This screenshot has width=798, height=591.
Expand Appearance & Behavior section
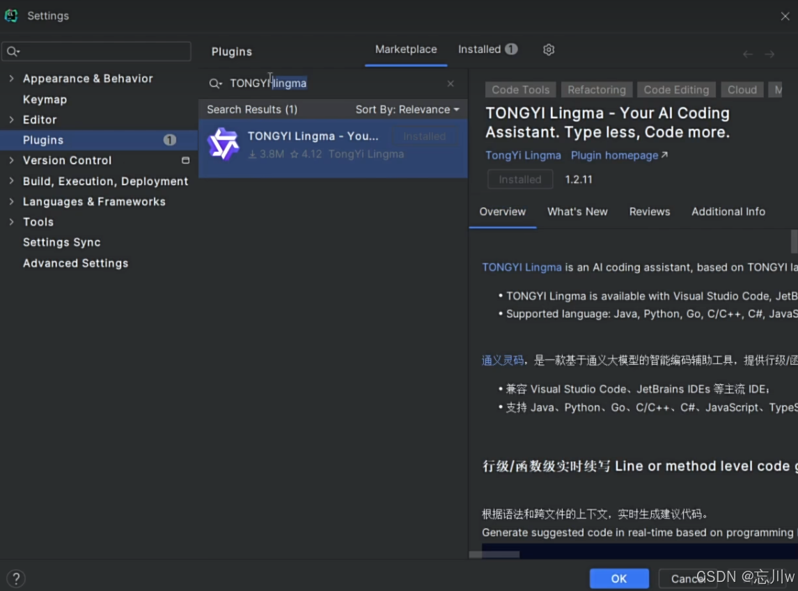(11, 79)
